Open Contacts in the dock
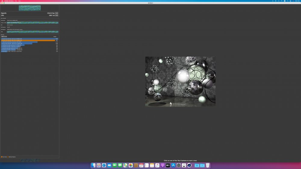This screenshot has width=301, height=169. [x=136, y=165]
